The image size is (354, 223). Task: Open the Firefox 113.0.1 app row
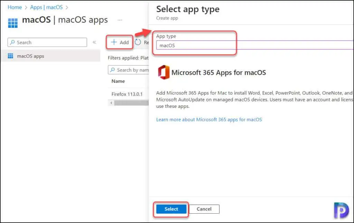pyautogui.click(x=127, y=94)
